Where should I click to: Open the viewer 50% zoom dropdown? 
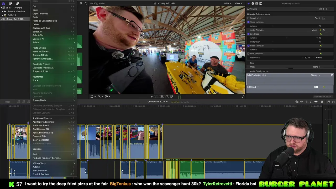tap(228, 3)
